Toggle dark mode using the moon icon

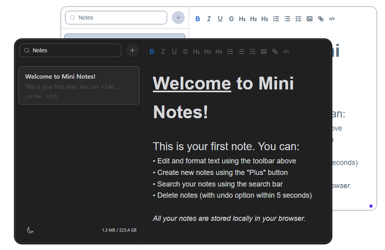(x=30, y=230)
